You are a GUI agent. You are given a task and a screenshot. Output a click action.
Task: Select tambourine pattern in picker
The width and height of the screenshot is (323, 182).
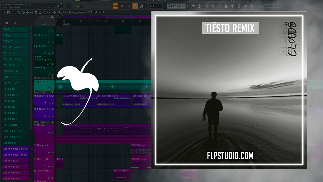pyautogui.click(x=16, y=71)
